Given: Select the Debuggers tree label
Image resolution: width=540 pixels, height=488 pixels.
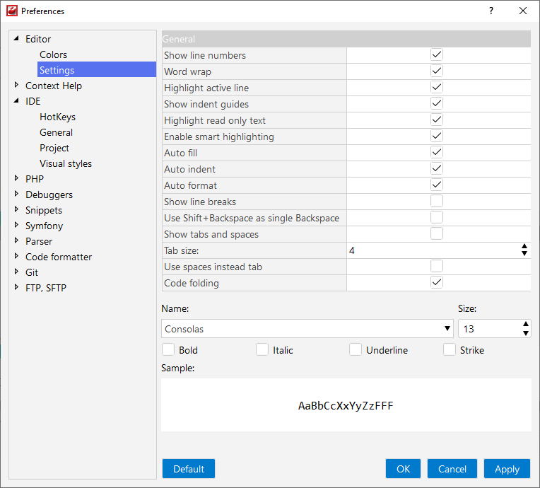Looking at the screenshot, I should pos(49,194).
